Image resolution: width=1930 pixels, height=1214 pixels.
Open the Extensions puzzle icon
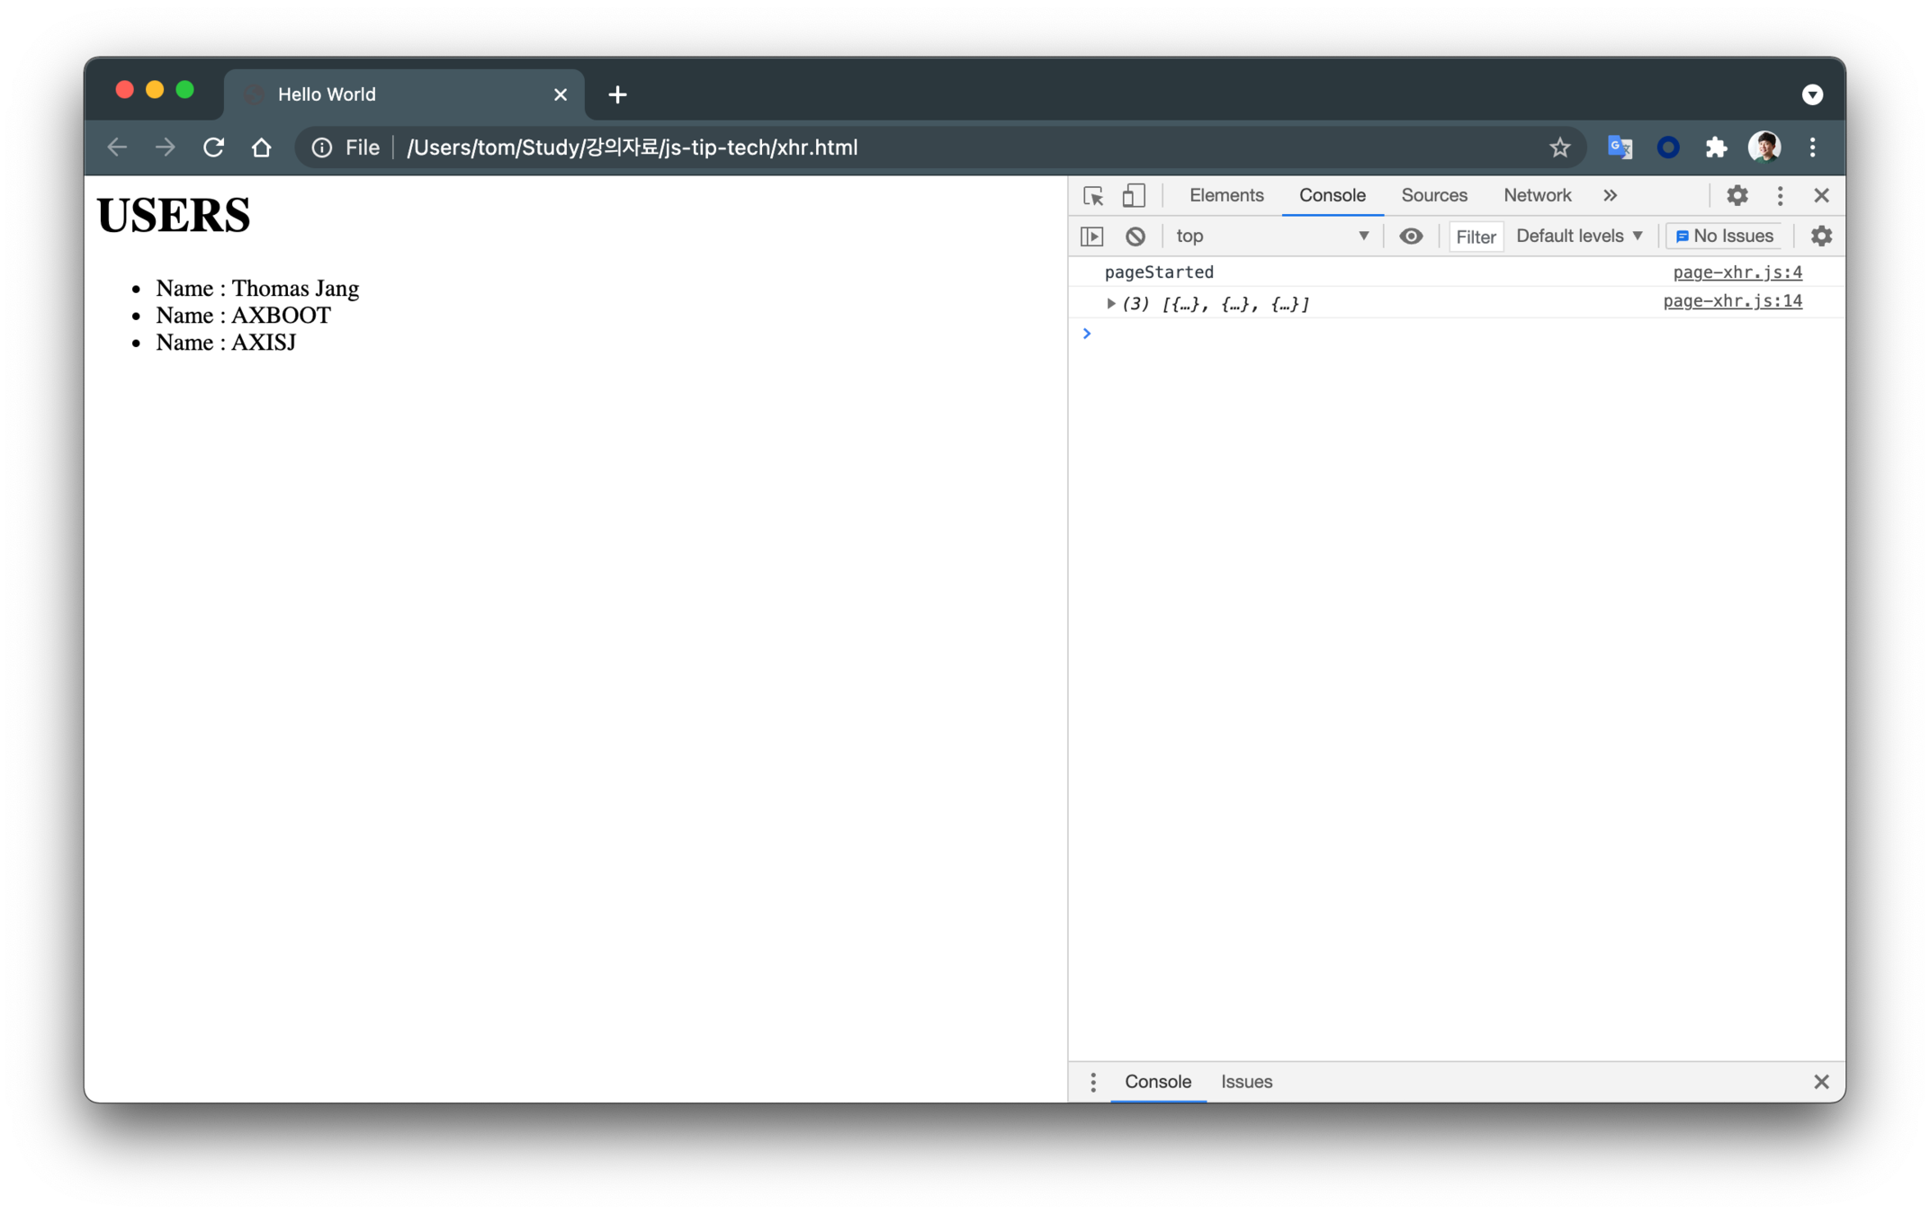click(x=1716, y=147)
